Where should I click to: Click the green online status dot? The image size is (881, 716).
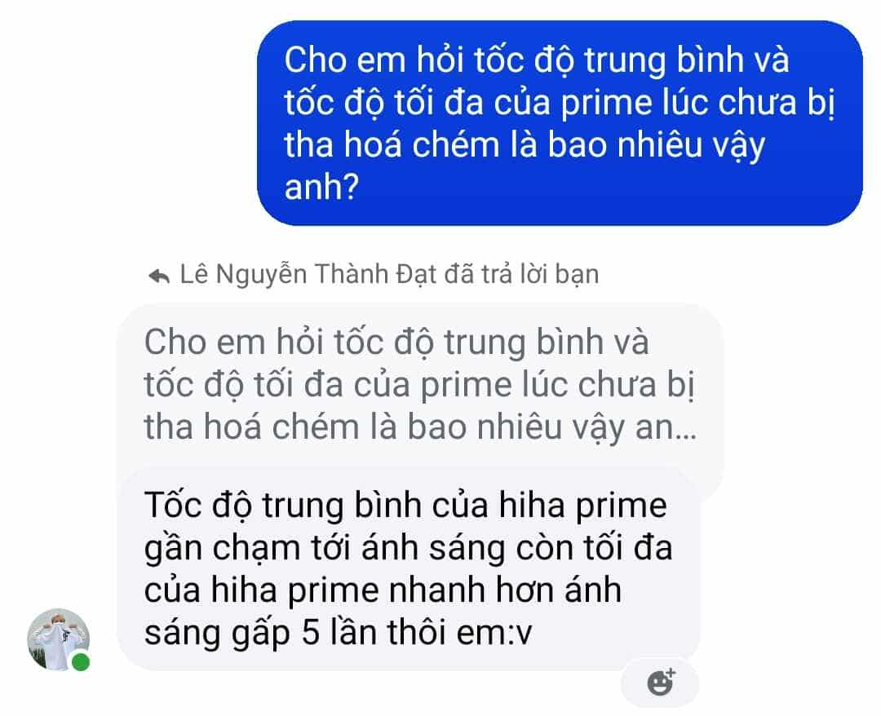(81, 661)
